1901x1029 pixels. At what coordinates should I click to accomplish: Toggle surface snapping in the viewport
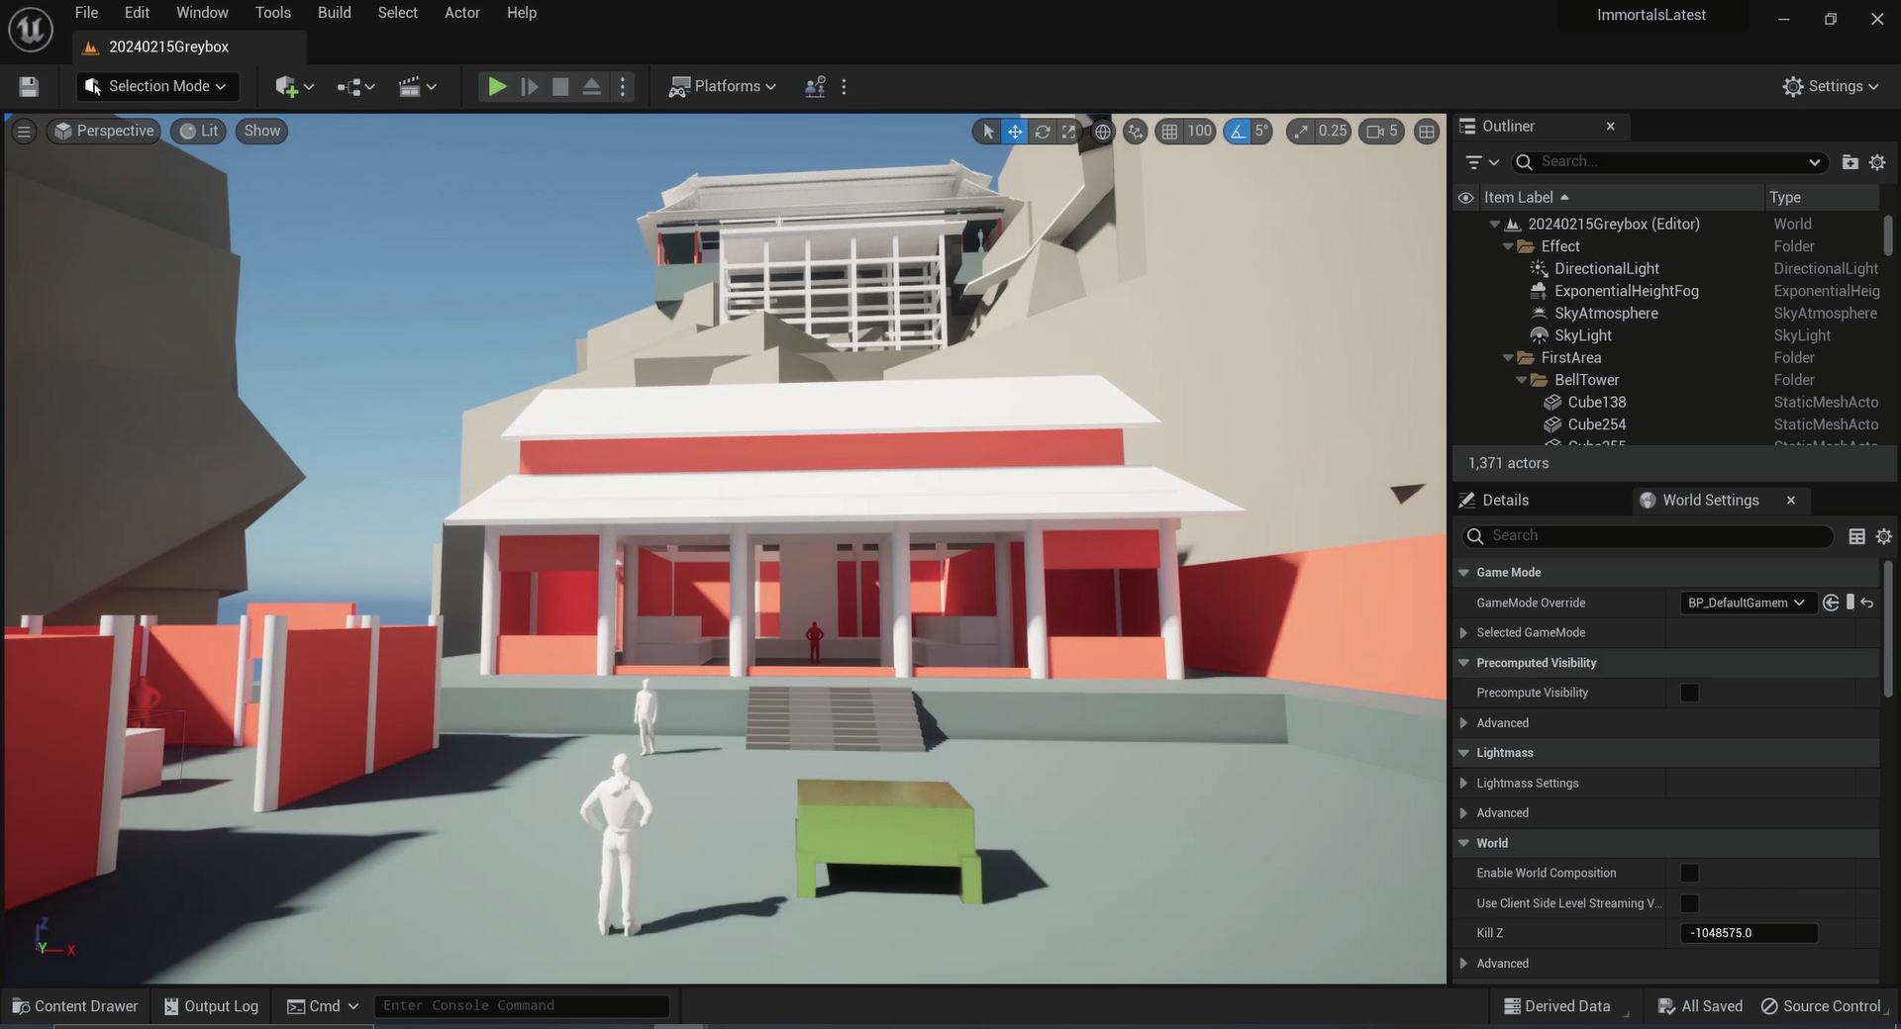click(1135, 131)
